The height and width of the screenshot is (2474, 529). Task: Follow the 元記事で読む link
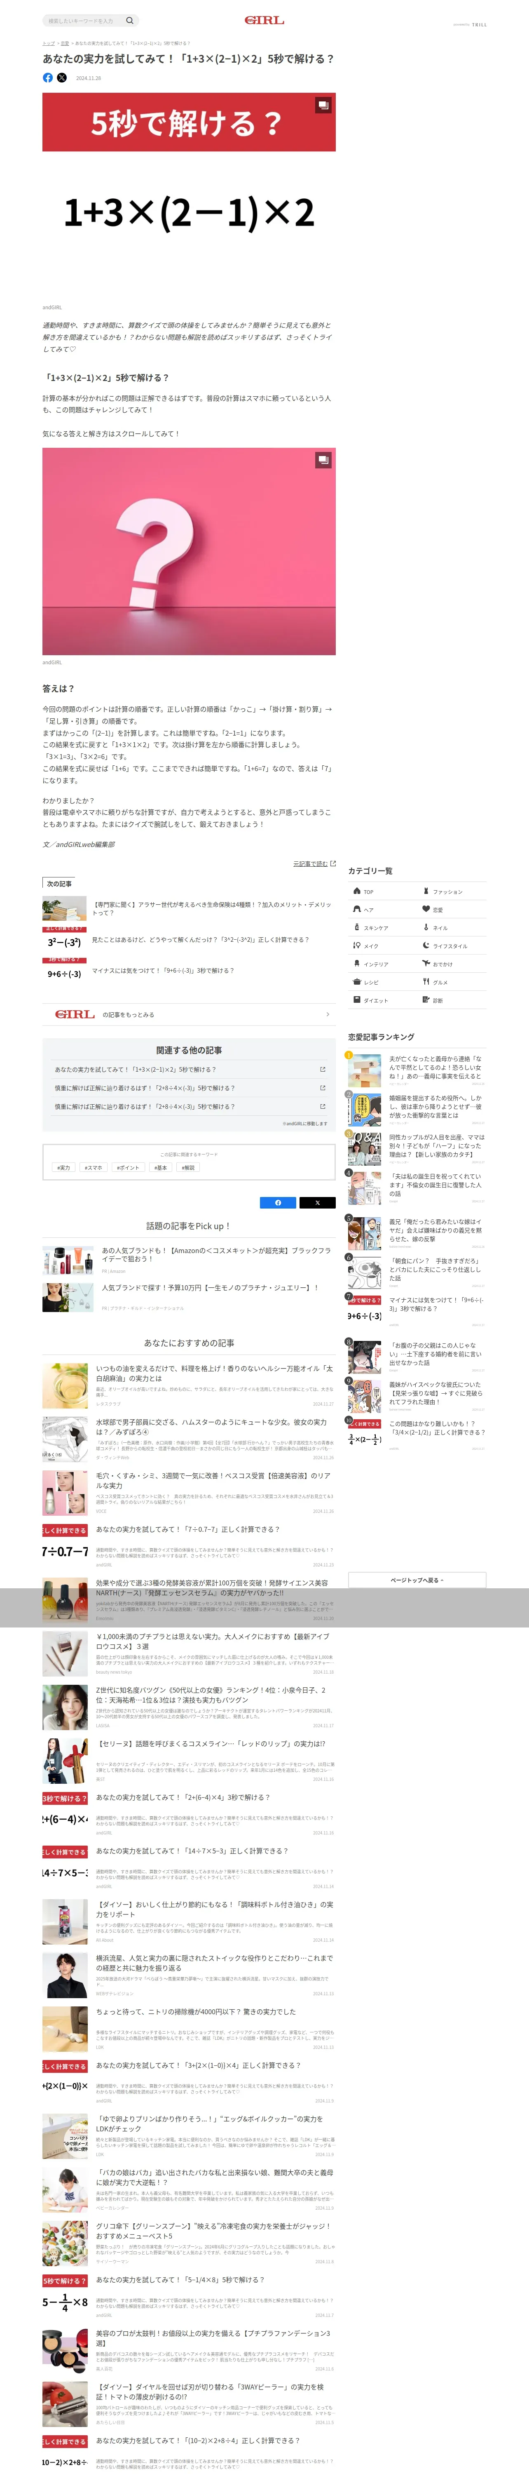(x=310, y=863)
